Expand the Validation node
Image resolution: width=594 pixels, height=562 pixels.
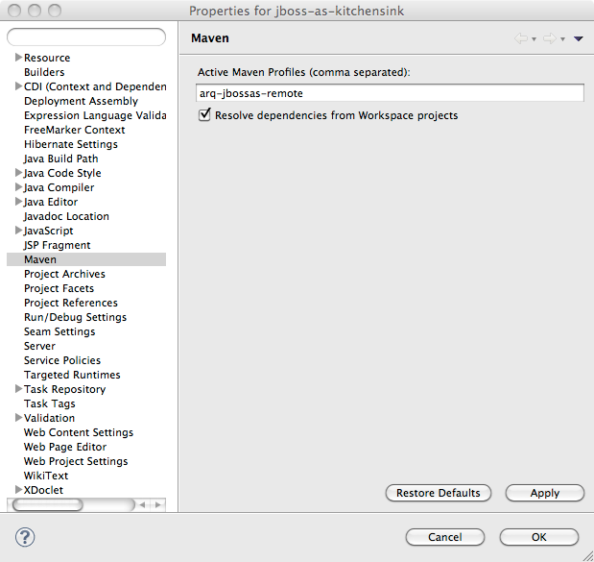18,418
